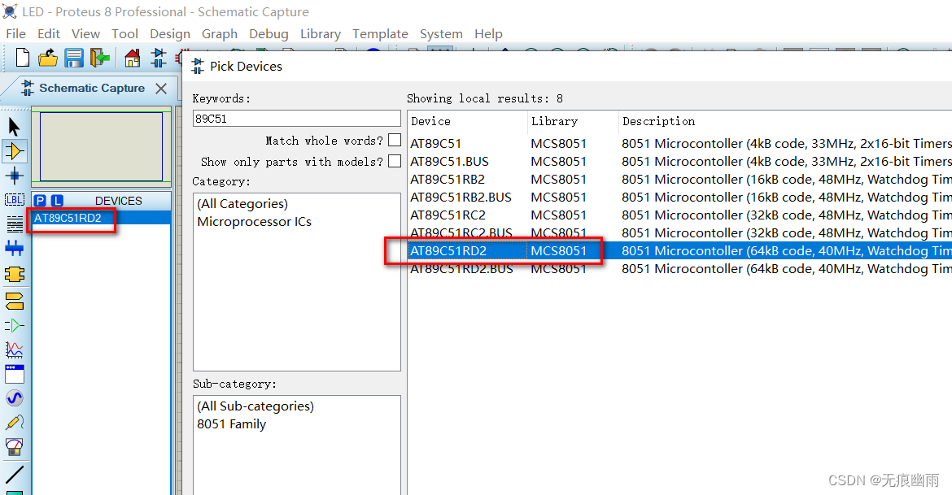Viewport: 952px width, 495px height.
Task: Click the Keywords field containing 89C51
Action: pyautogui.click(x=297, y=119)
